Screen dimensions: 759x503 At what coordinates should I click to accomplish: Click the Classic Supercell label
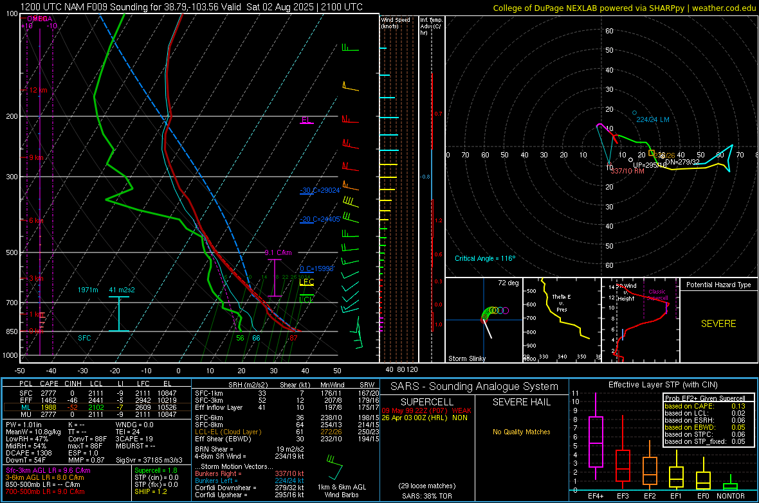click(657, 295)
